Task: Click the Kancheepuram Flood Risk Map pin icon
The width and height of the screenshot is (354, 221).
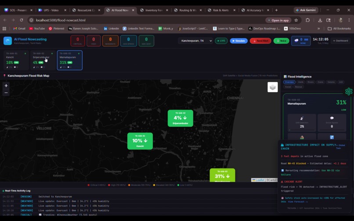Action: [4, 76]
